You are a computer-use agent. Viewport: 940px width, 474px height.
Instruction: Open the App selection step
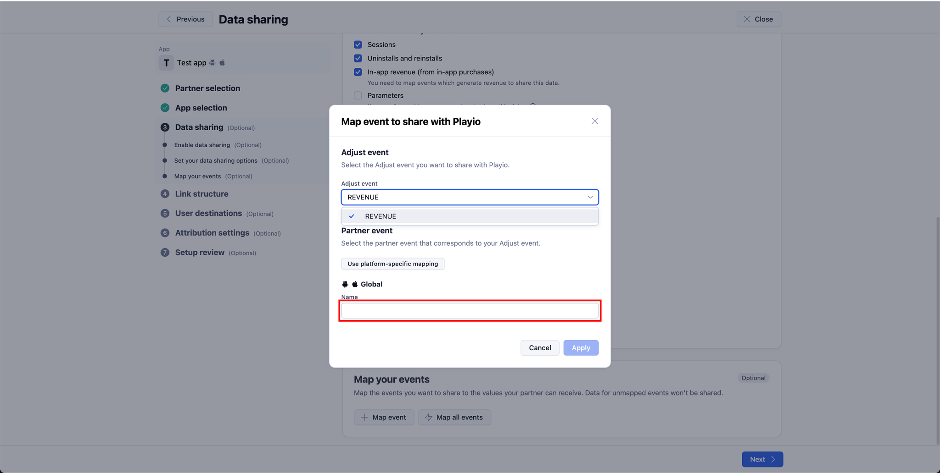201,108
